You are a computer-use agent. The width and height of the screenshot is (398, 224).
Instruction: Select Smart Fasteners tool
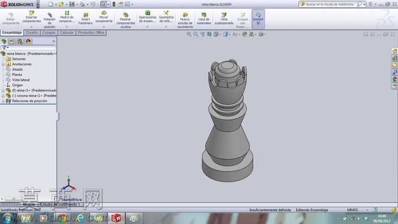pos(85,19)
